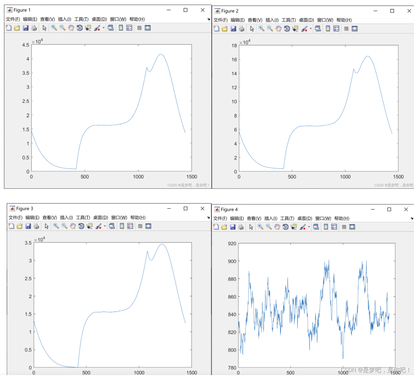Click the Zoom In tool in Figure 1
The image size is (414, 376).
coord(54,28)
